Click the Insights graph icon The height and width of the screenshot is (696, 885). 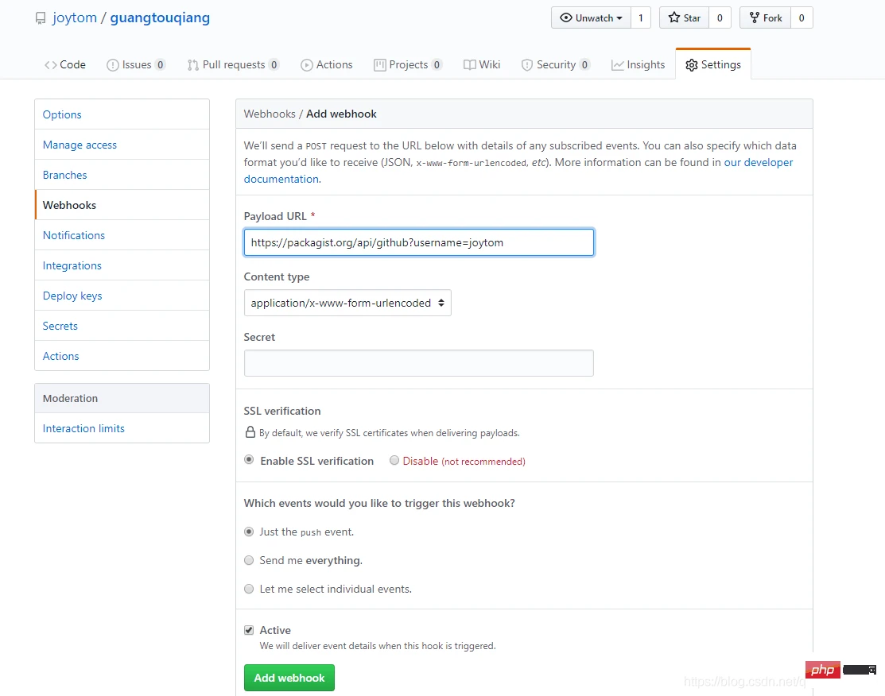coord(617,65)
